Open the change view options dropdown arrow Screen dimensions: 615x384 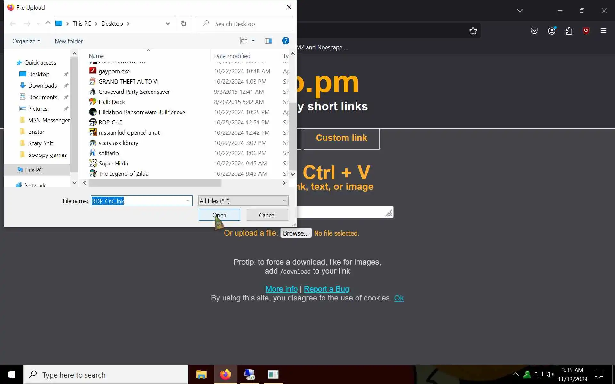[x=253, y=41]
